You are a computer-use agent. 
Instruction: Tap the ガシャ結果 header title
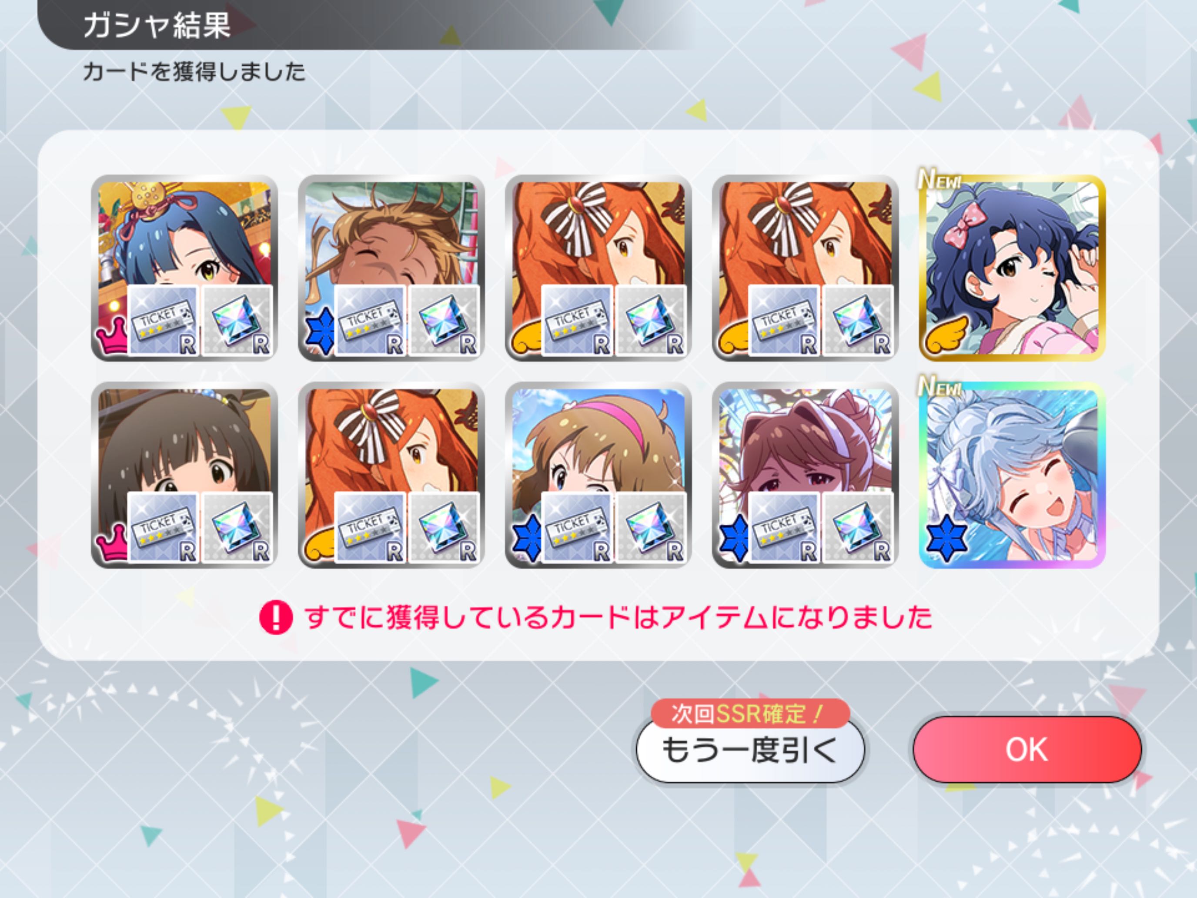point(157,25)
